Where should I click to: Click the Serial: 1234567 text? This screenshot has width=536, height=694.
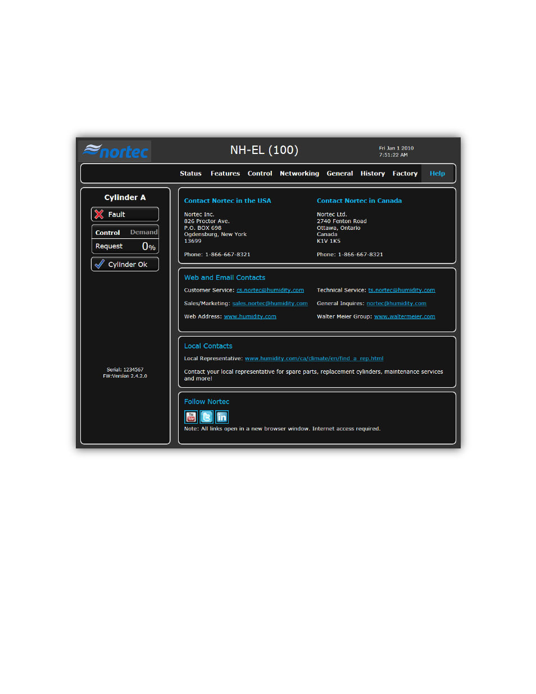pos(125,370)
